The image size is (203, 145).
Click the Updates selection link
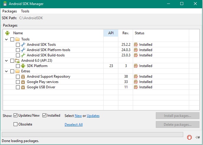tap(93, 116)
